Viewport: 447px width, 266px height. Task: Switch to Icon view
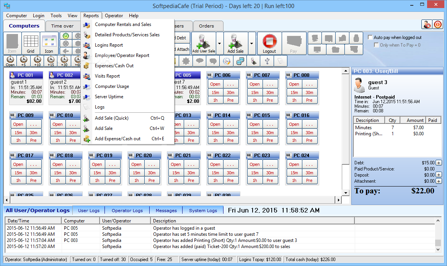49,44
